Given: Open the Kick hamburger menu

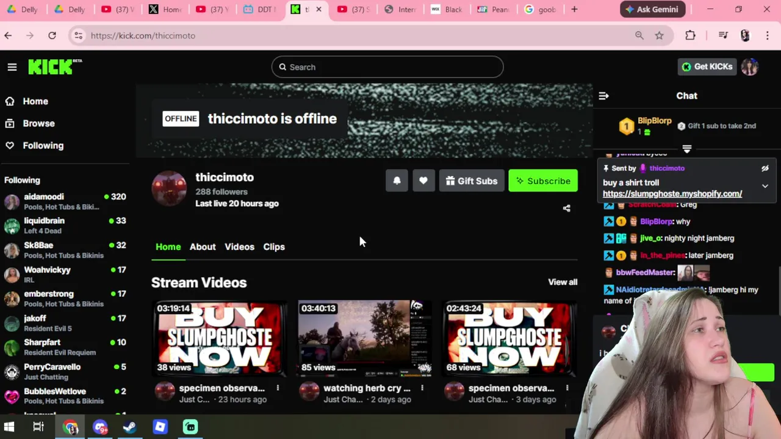Looking at the screenshot, I should click(x=12, y=67).
